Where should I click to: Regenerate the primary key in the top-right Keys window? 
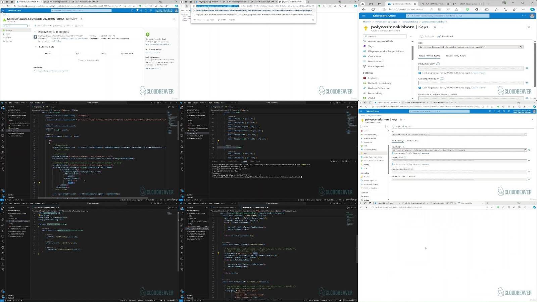pos(438,64)
